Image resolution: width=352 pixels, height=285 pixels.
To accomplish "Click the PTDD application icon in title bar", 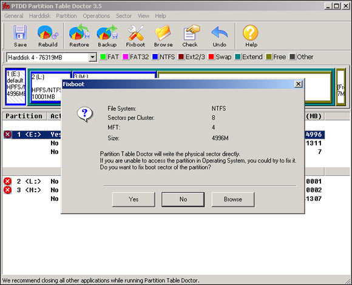I will (x=5, y=6).
